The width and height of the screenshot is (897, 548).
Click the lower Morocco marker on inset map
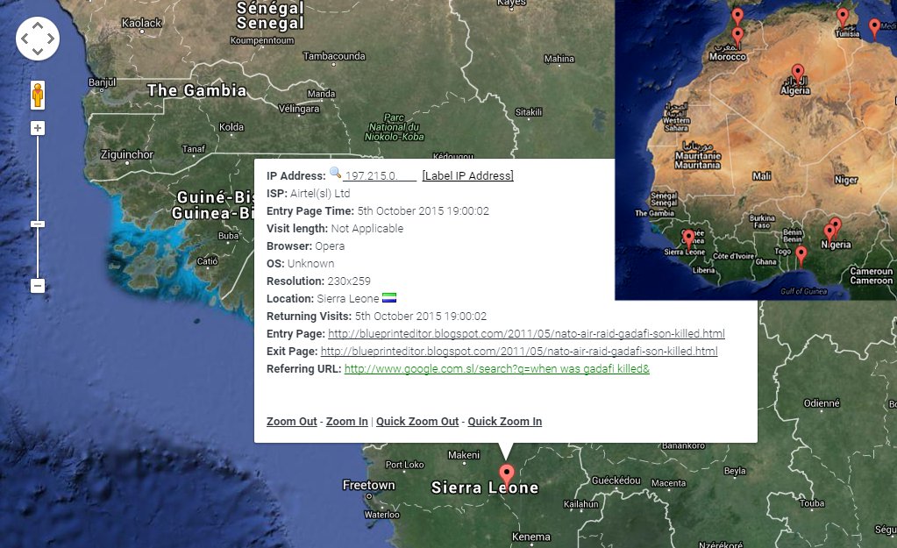point(738,37)
